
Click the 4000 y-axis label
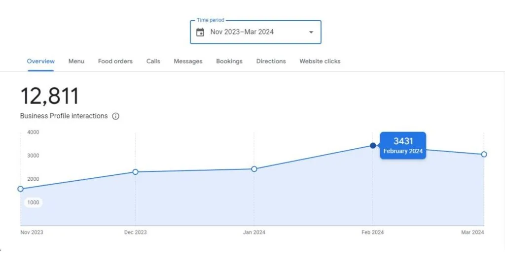(33, 132)
